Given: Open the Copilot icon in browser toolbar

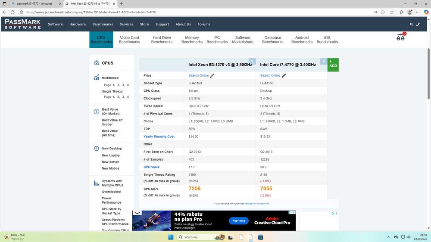Looking at the screenshot, I should click(x=426, y=12).
